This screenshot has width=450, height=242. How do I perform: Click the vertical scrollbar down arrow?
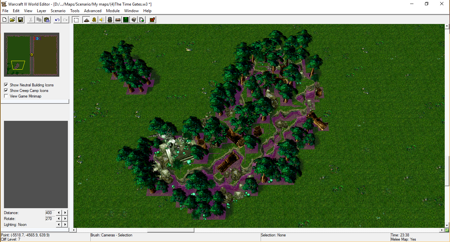pos(447,225)
